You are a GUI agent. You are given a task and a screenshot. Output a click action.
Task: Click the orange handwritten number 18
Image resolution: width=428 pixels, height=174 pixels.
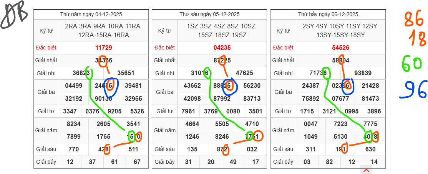[417, 39]
